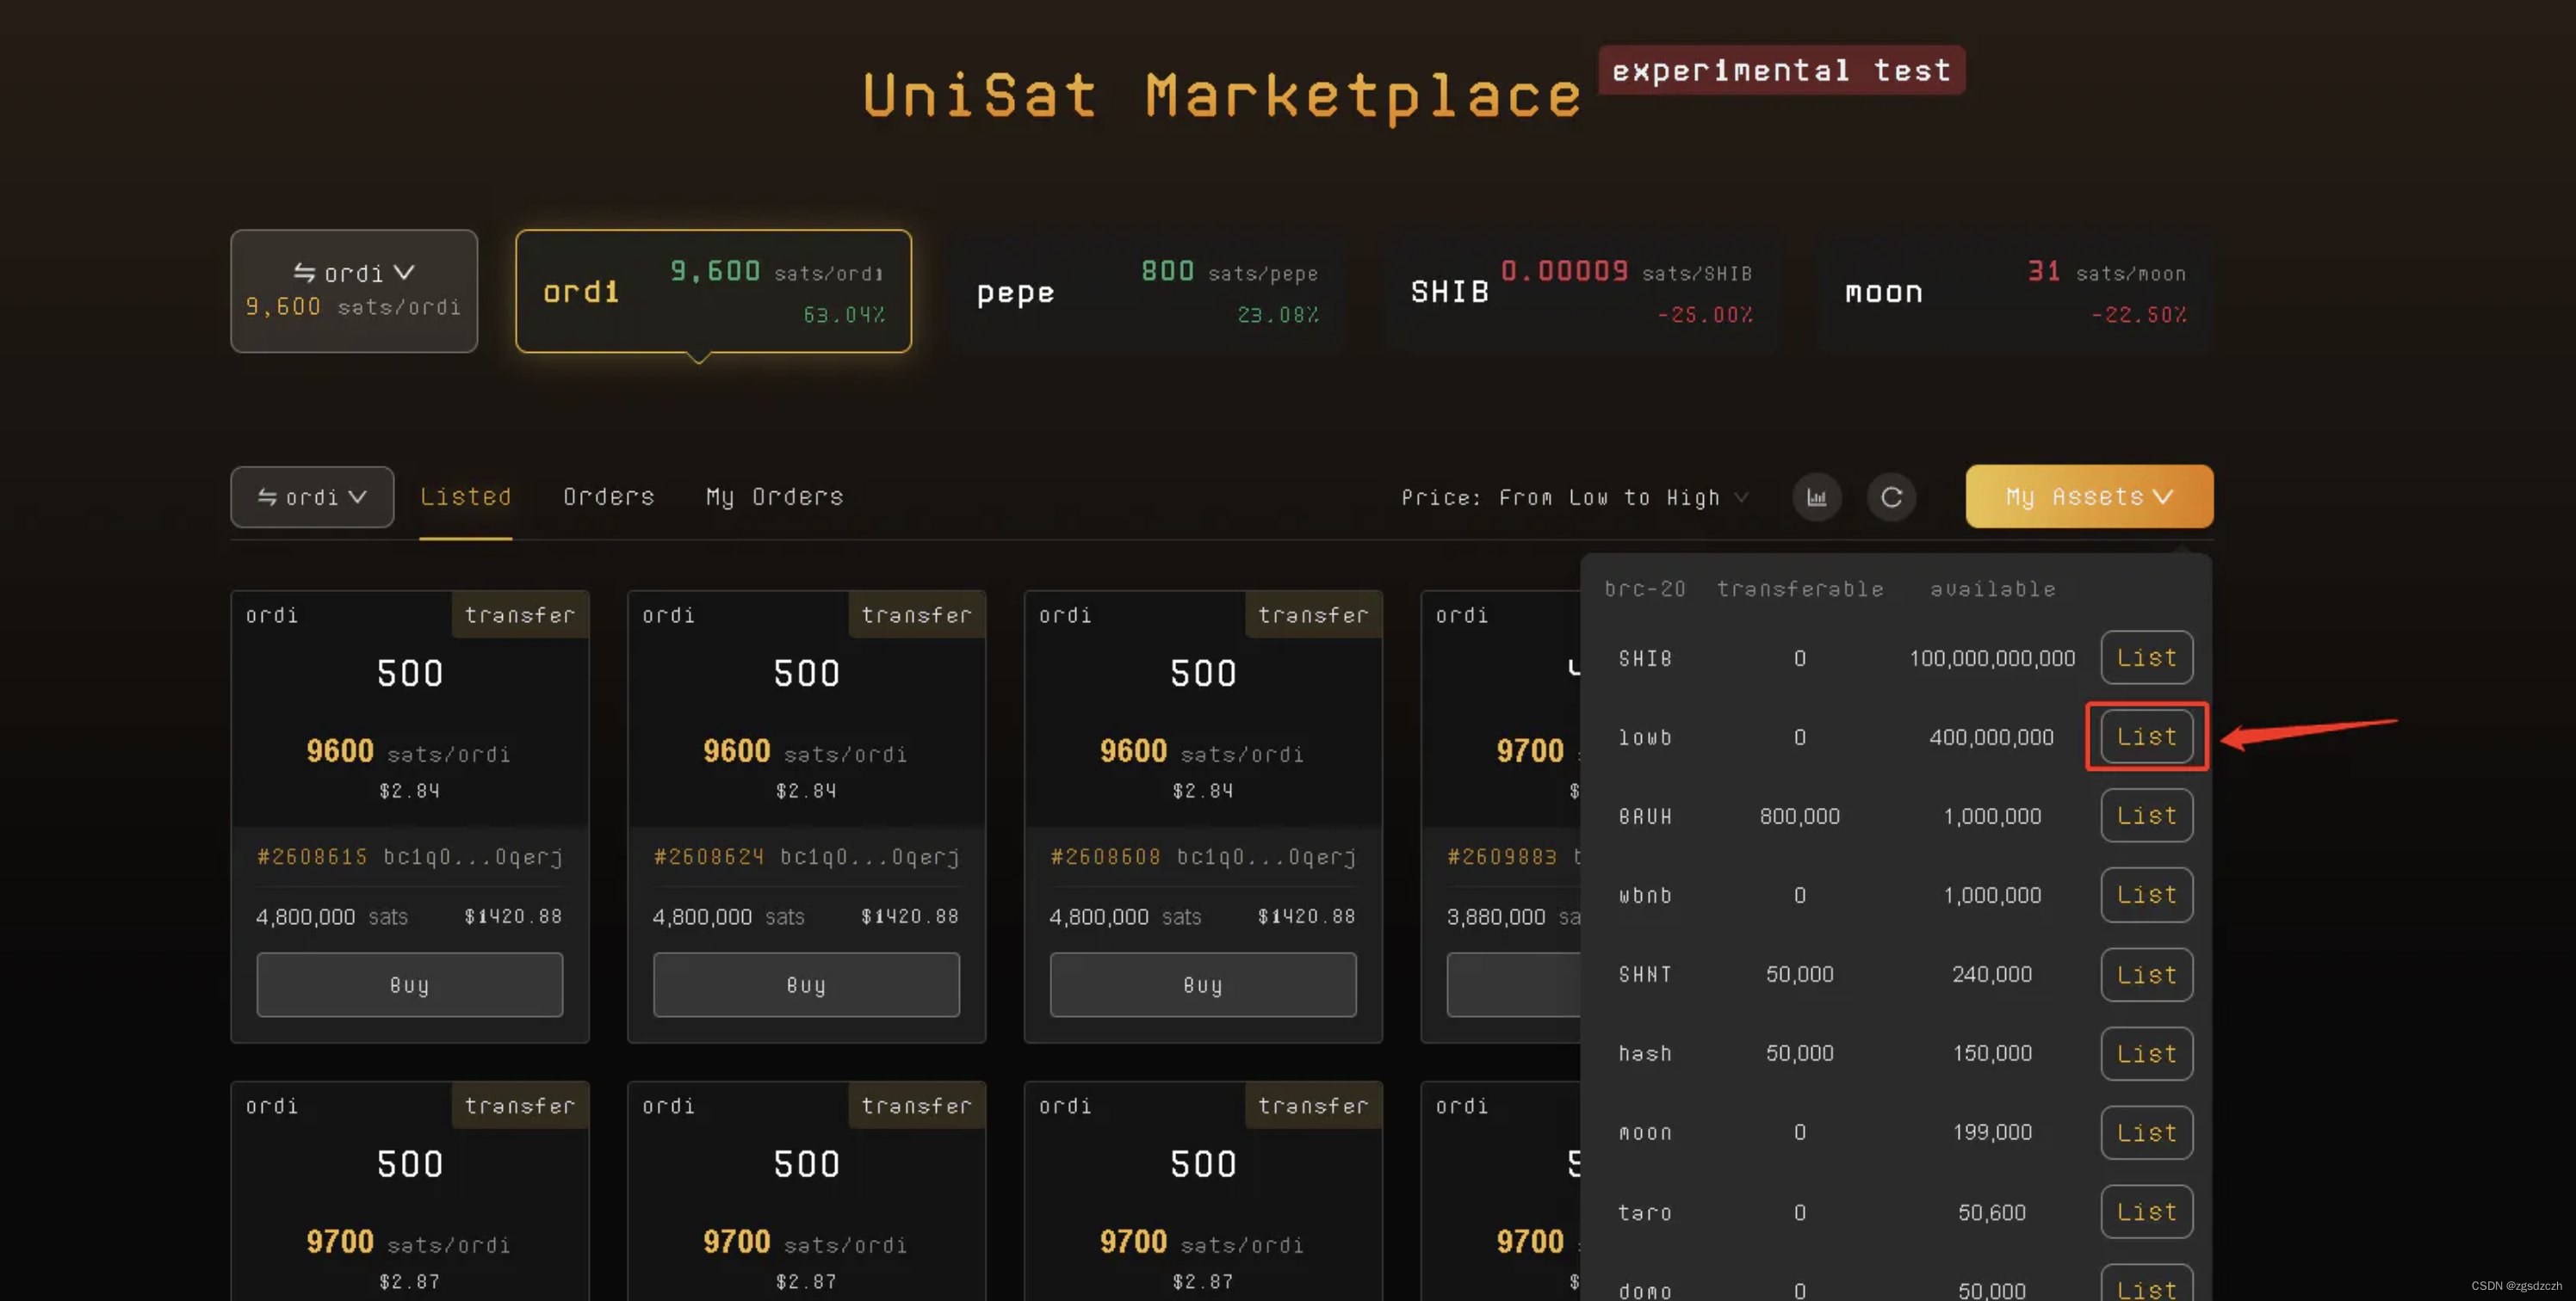Open the My Orders tab
Image resolution: width=2576 pixels, height=1301 pixels.
(x=775, y=496)
